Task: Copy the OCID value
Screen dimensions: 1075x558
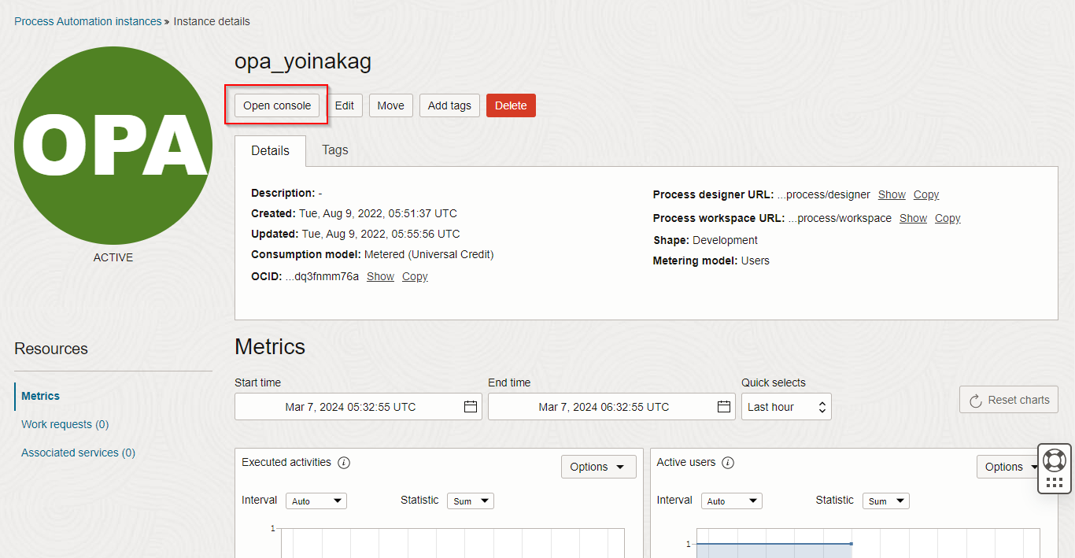Action: [x=415, y=276]
